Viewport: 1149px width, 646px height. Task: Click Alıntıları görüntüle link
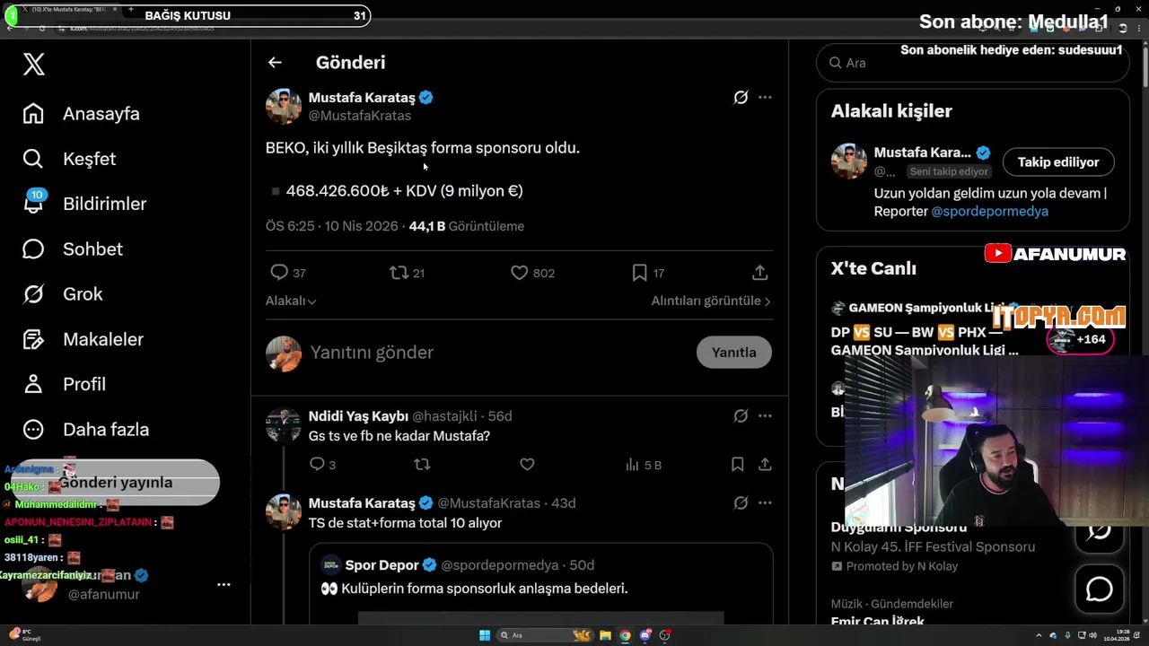(711, 301)
